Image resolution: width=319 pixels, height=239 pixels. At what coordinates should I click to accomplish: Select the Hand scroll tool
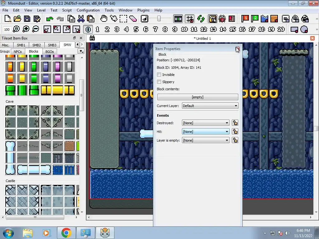104,19
